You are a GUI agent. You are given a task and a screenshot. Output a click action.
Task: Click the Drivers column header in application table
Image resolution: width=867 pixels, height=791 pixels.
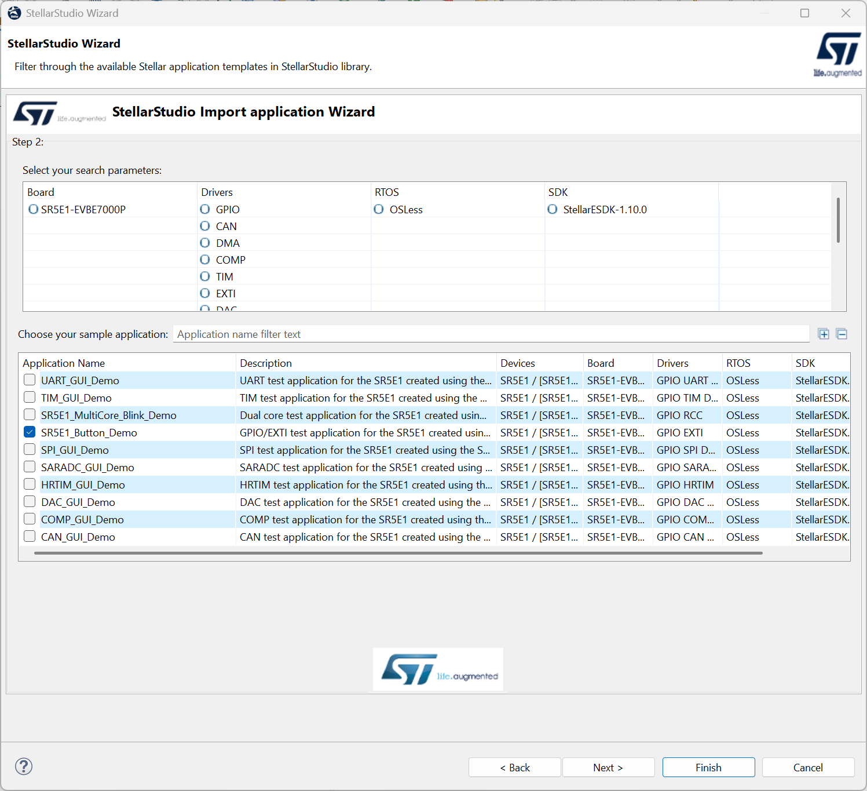pos(687,363)
